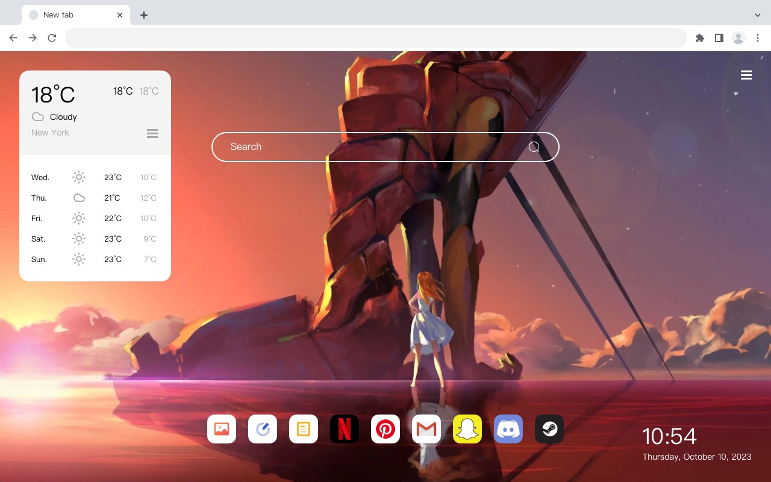The image size is (771, 482).
Task: Open the yellow notes shortcut icon
Action: click(304, 429)
